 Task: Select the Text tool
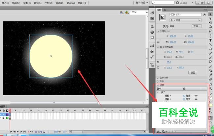pos(210,40)
